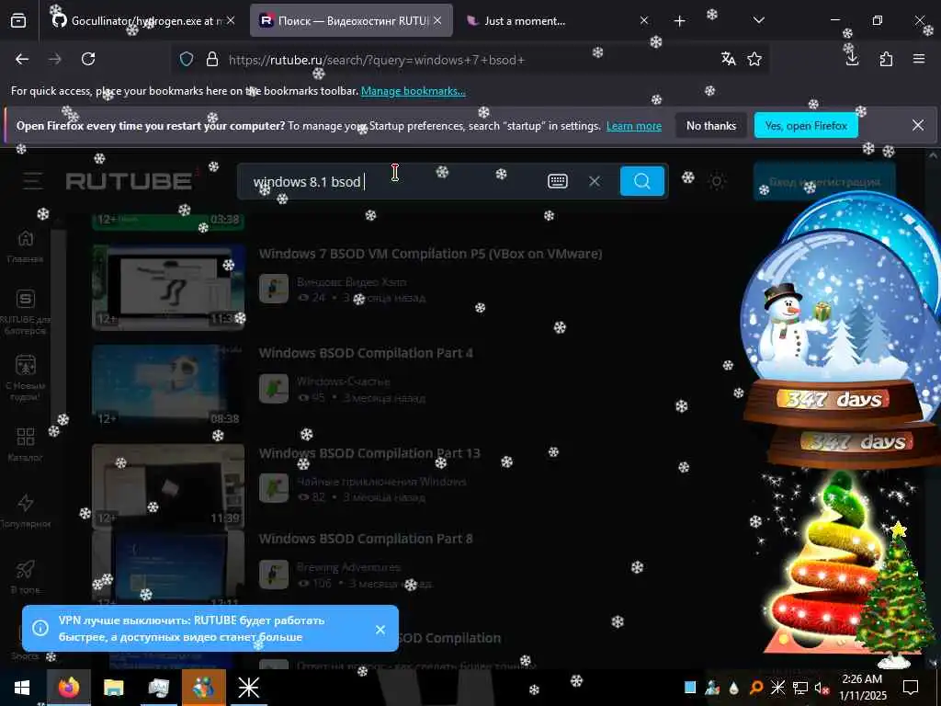This screenshot has height=706, width=941.
Task: Close the RUTUBE search tab
Action: pyautogui.click(x=437, y=21)
